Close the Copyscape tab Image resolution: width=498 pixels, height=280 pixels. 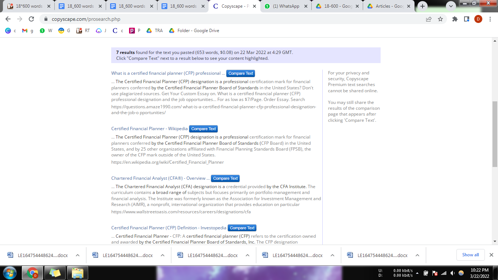[x=254, y=6]
